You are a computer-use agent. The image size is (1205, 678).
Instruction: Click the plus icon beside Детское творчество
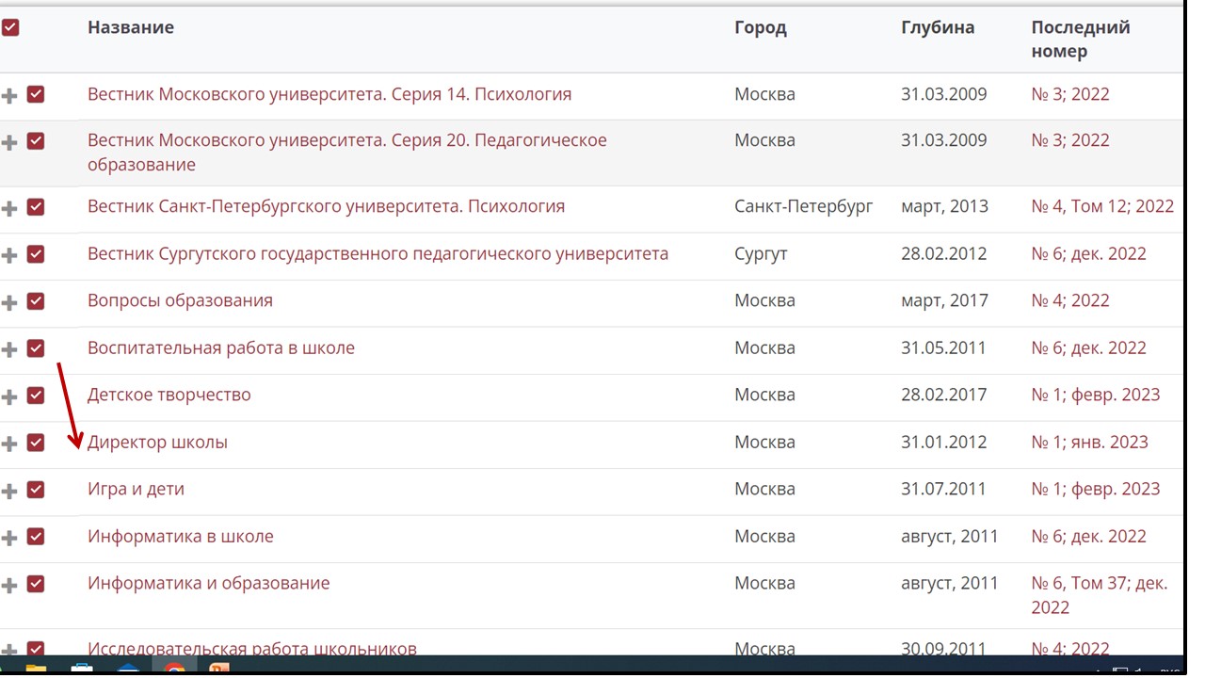click(10, 396)
